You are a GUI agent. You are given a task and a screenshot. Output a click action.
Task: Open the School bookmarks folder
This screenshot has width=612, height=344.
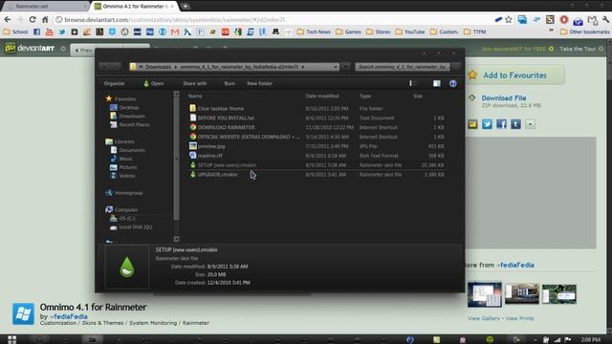(x=15, y=32)
